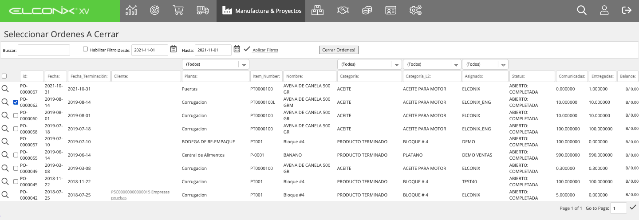This screenshot has width=639, height=220.
Task: Expand the Asignado (Todos) dropdown
Action: pyautogui.click(x=485, y=64)
